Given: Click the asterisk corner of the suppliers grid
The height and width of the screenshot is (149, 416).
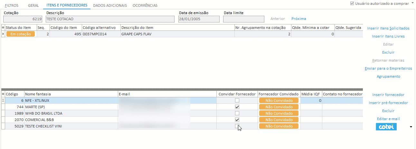Looking at the screenshot, I should point(3,94).
